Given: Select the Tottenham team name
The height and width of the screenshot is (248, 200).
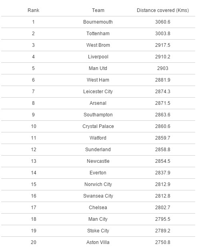Looking at the screenshot, I should click(x=98, y=34).
